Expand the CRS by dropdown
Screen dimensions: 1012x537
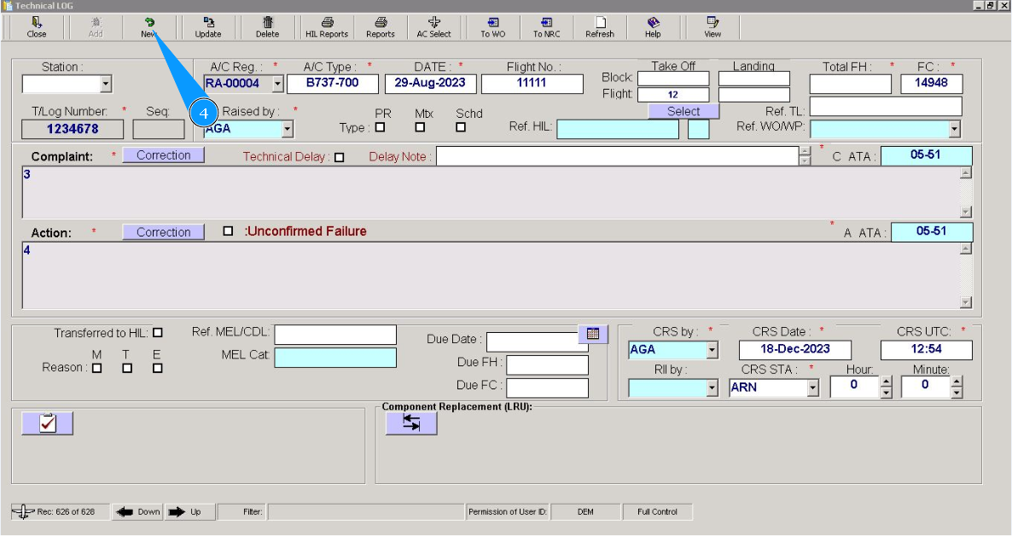pos(712,350)
